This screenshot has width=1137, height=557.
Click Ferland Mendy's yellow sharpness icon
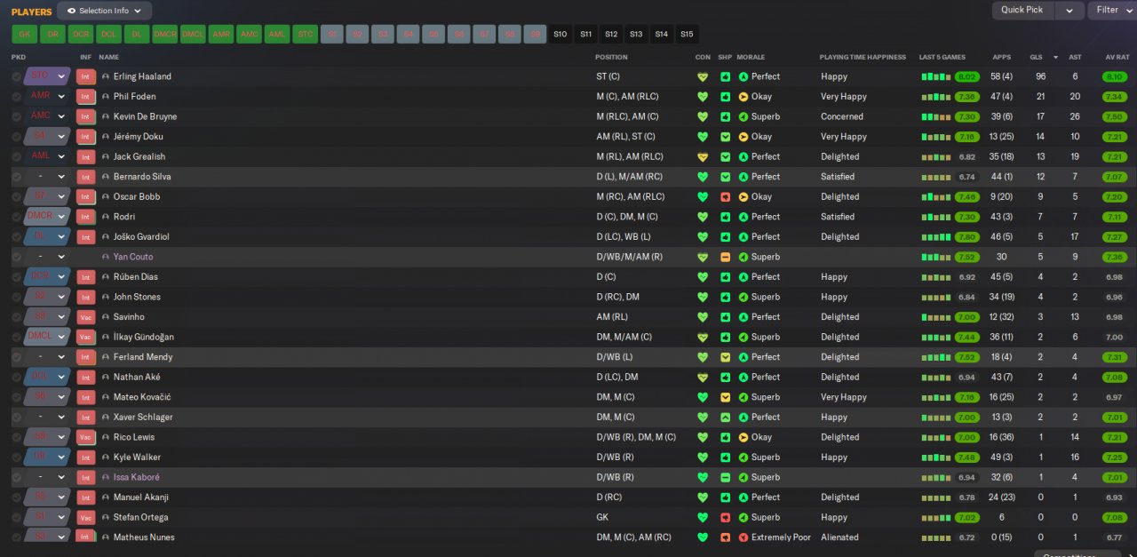pyautogui.click(x=725, y=357)
